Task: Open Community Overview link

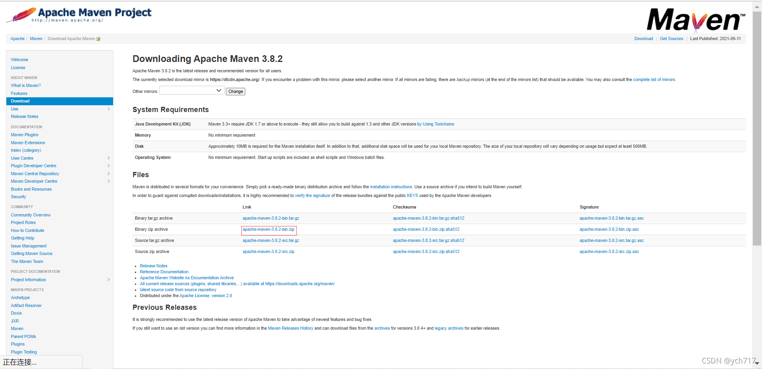Action: tap(31, 215)
